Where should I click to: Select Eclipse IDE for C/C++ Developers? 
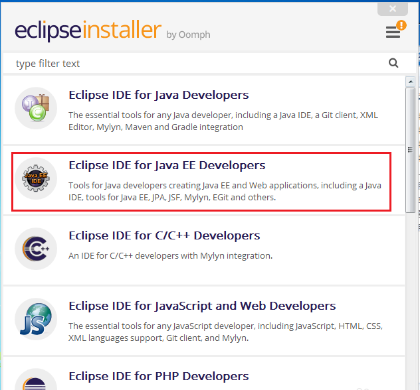pos(204,251)
